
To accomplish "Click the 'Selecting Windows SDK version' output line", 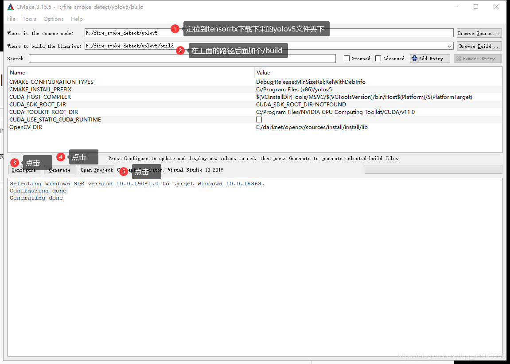I will [x=137, y=184].
